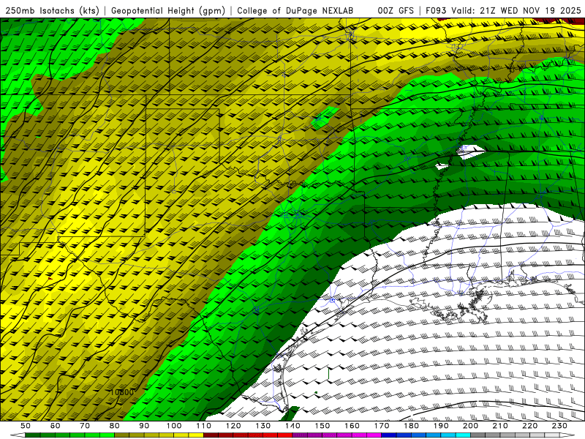Select the dark maroon swatch under 110
The height and width of the screenshot is (439, 585).
[x=211, y=435]
